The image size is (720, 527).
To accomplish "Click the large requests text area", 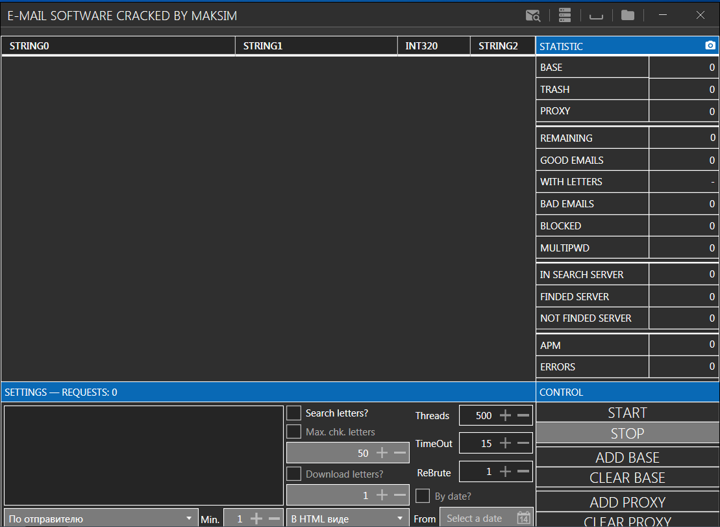I will [143, 455].
